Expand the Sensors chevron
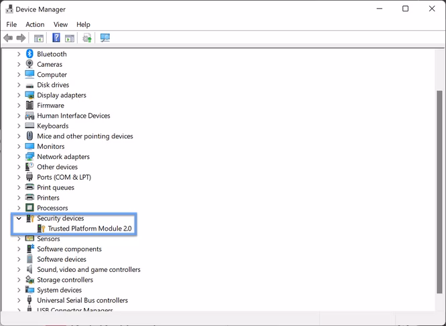446x326 pixels. (x=19, y=238)
